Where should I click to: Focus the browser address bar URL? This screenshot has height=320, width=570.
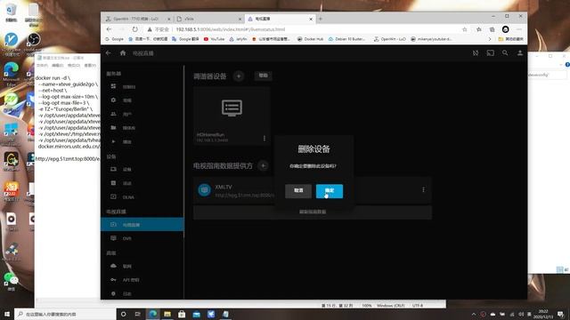pos(231,29)
